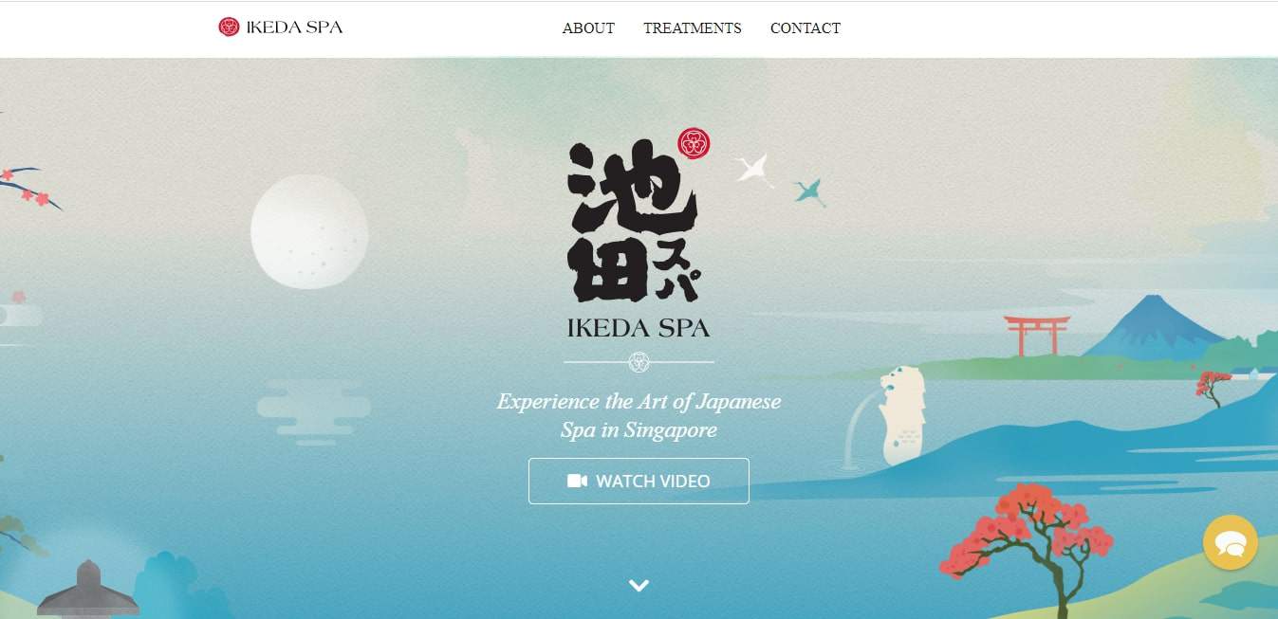Viewport: 1278px width, 619px height.
Task: Click the red torii gate illustration
Action: (1037, 336)
